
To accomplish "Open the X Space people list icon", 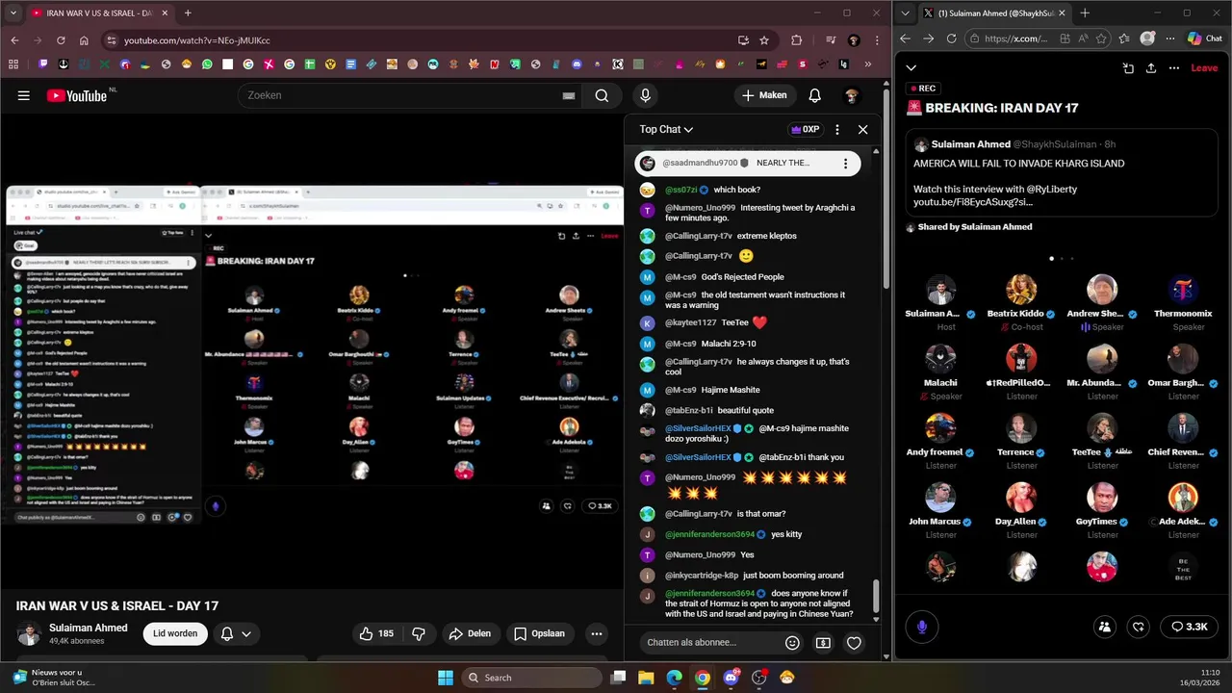I will pyautogui.click(x=1105, y=627).
